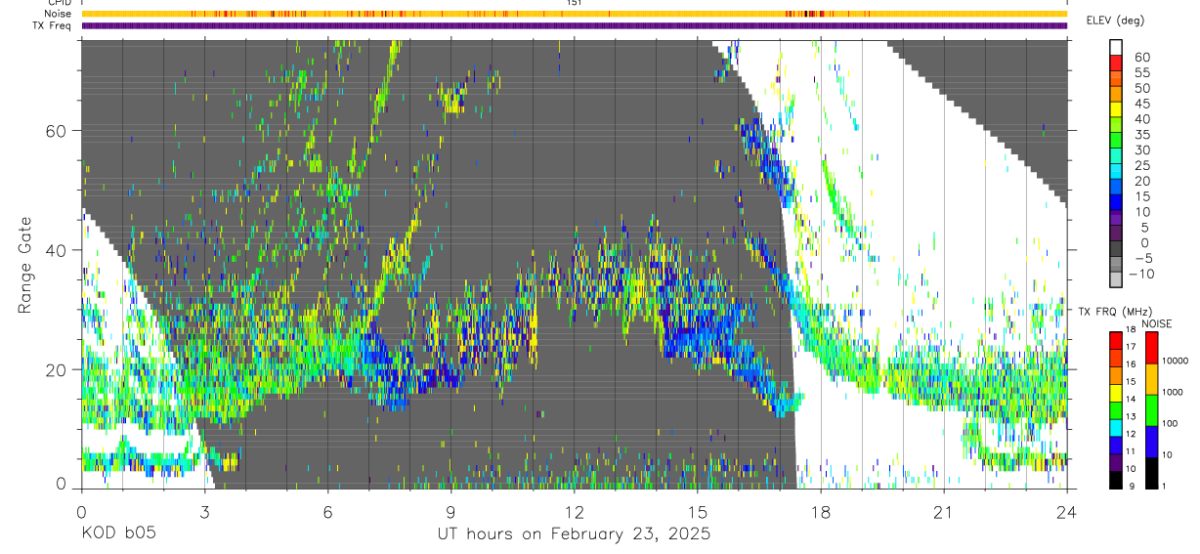
Task: Click the x-axis tick label "9"
Action: click(450, 512)
